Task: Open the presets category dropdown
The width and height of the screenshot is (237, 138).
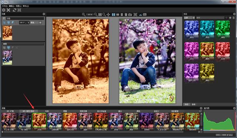Action: tap(189, 18)
